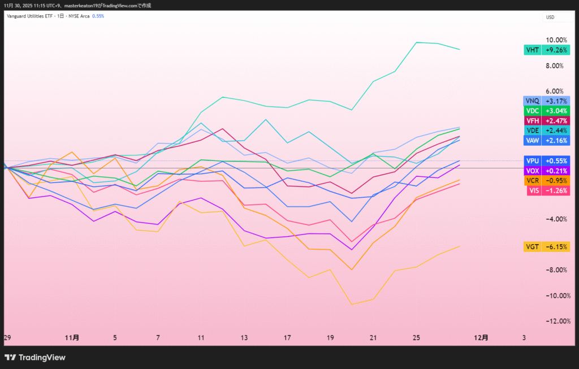
Task: Click the 0.55% change value in header
Action: click(98, 16)
